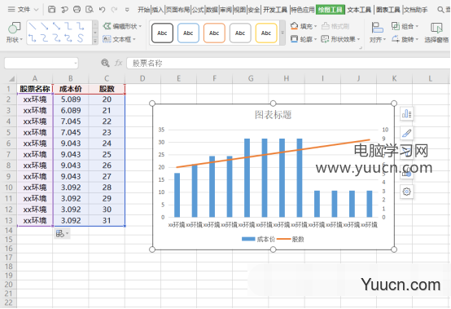Open chart elements button beside the chart
The height and width of the screenshot is (309, 451).
pos(406,114)
